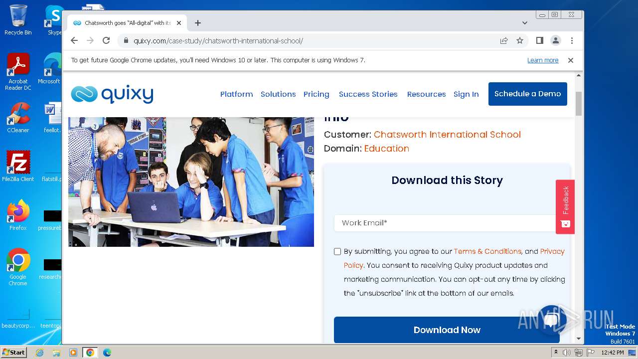638x359 pixels.
Task: Open File Explorer from the taskbar
Action: tap(56, 353)
